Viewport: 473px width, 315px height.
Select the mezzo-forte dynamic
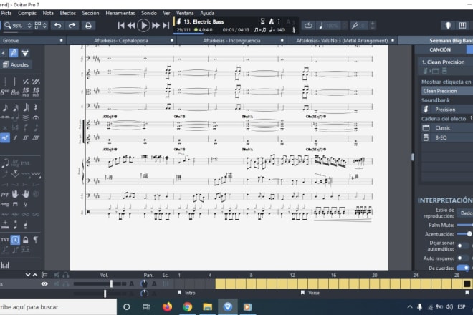click(x=5, y=137)
